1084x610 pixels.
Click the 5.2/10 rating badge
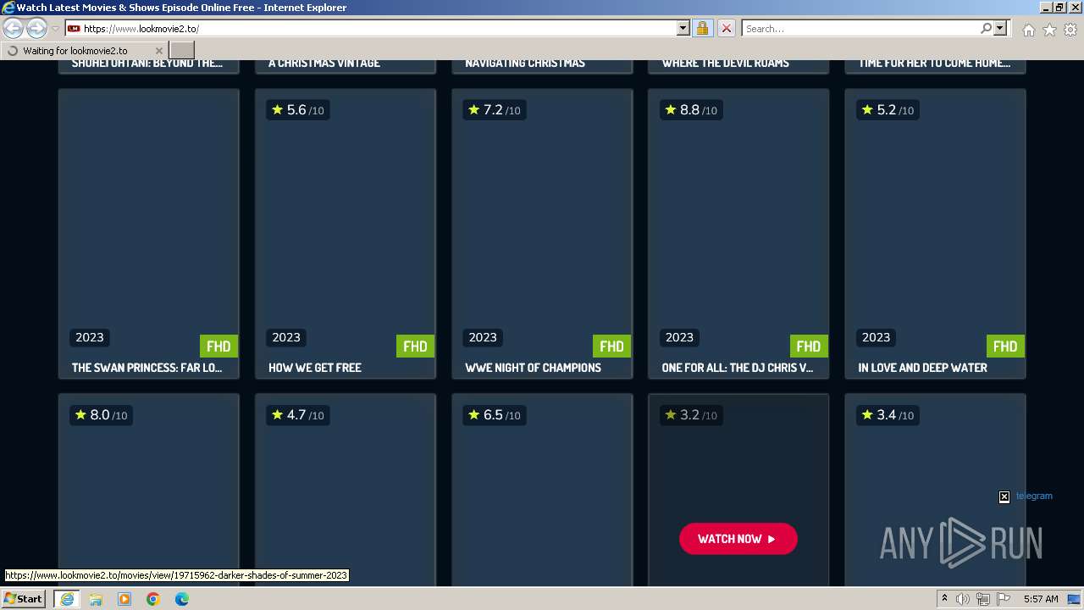(x=887, y=110)
